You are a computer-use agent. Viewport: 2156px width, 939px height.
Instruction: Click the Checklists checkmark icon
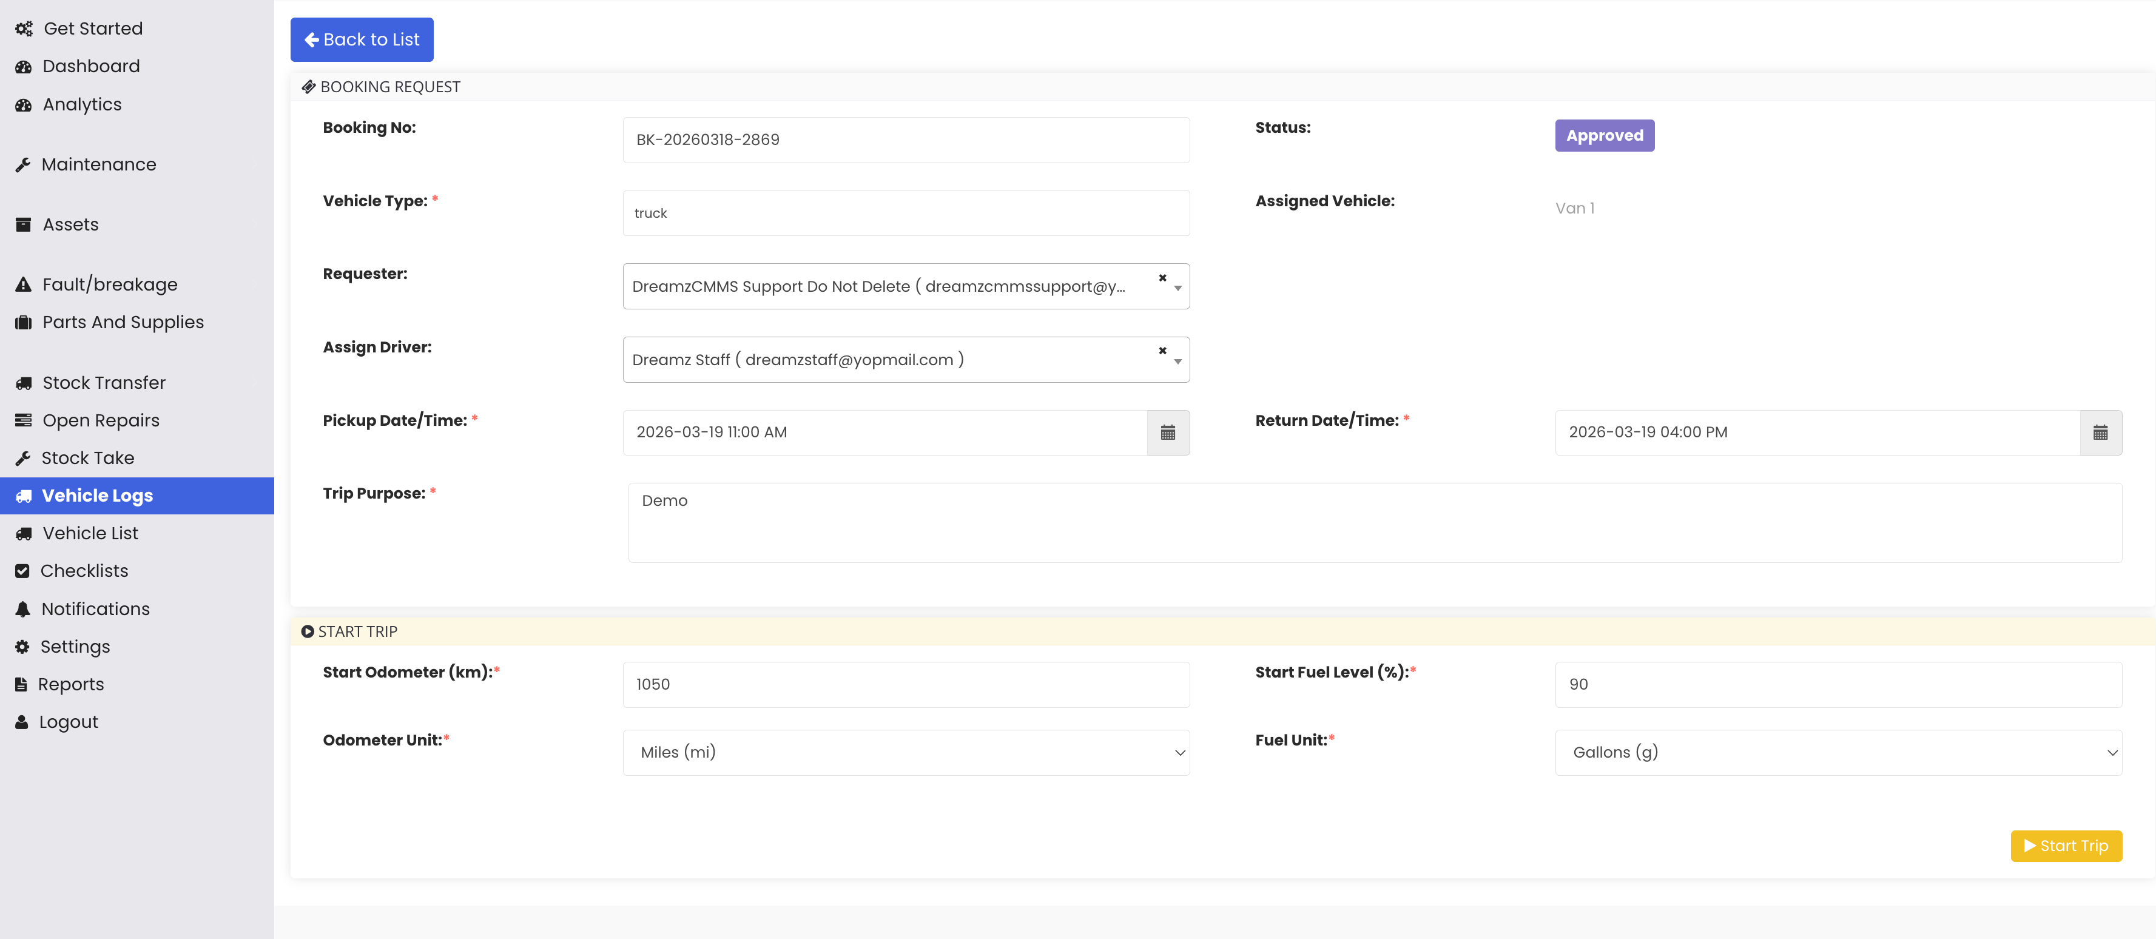point(22,571)
